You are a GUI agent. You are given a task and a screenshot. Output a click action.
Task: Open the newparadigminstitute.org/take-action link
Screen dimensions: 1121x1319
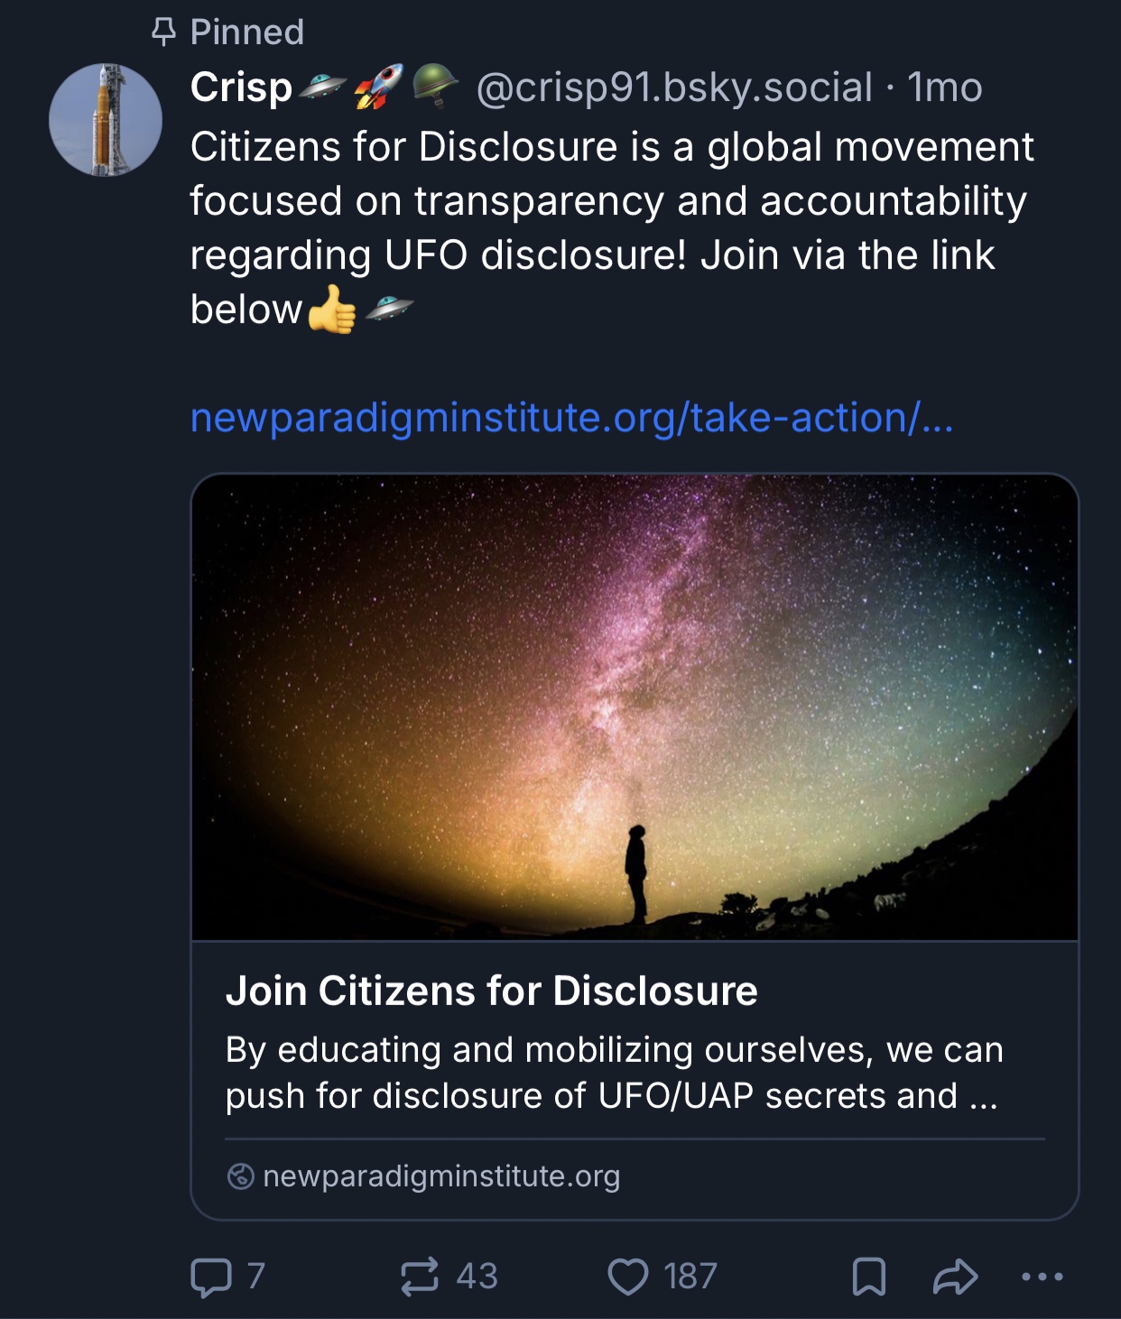click(x=571, y=418)
